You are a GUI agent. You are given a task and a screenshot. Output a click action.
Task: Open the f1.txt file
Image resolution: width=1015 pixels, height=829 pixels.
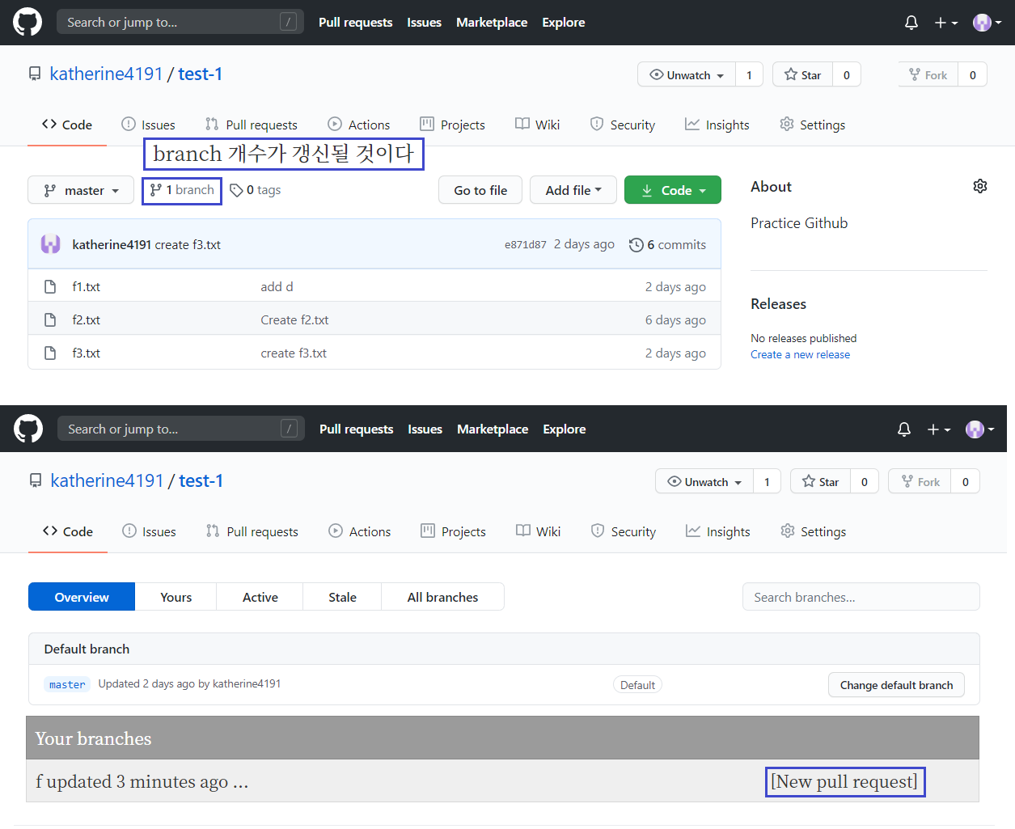(87, 286)
